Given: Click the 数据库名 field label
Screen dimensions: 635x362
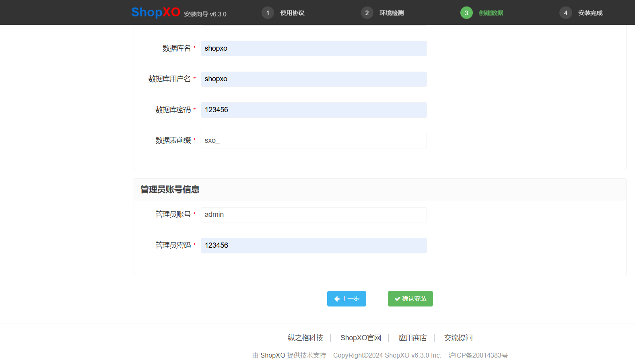Looking at the screenshot, I should 176,48.
